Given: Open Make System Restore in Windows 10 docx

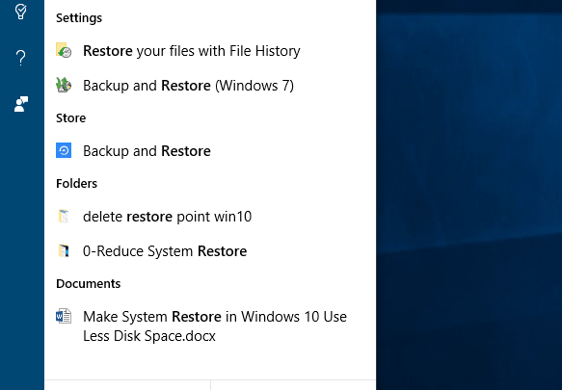Looking at the screenshot, I should pos(215,326).
